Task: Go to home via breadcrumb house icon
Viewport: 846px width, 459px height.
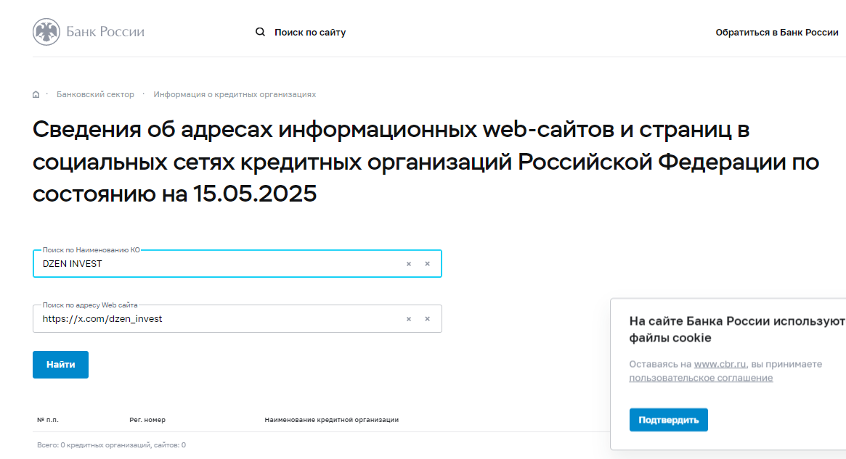Action: (x=36, y=95)
